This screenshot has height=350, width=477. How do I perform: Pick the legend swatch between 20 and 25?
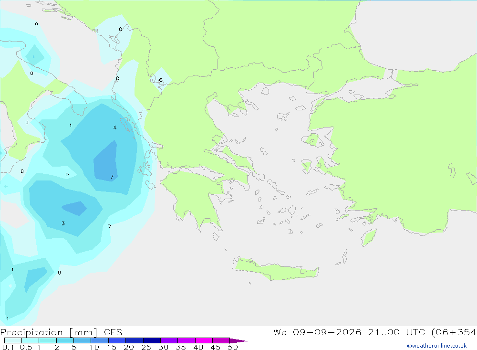coord(134,340)
